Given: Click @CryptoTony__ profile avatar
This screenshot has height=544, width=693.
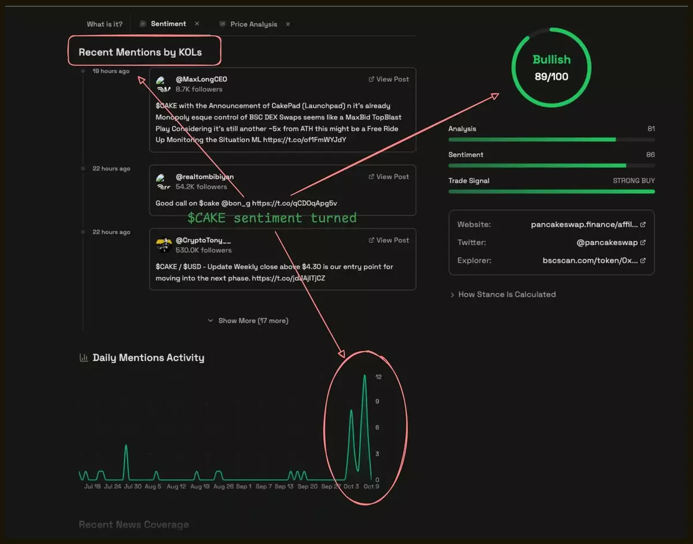Looking at the screenshot, I should (x=163, y=245).
